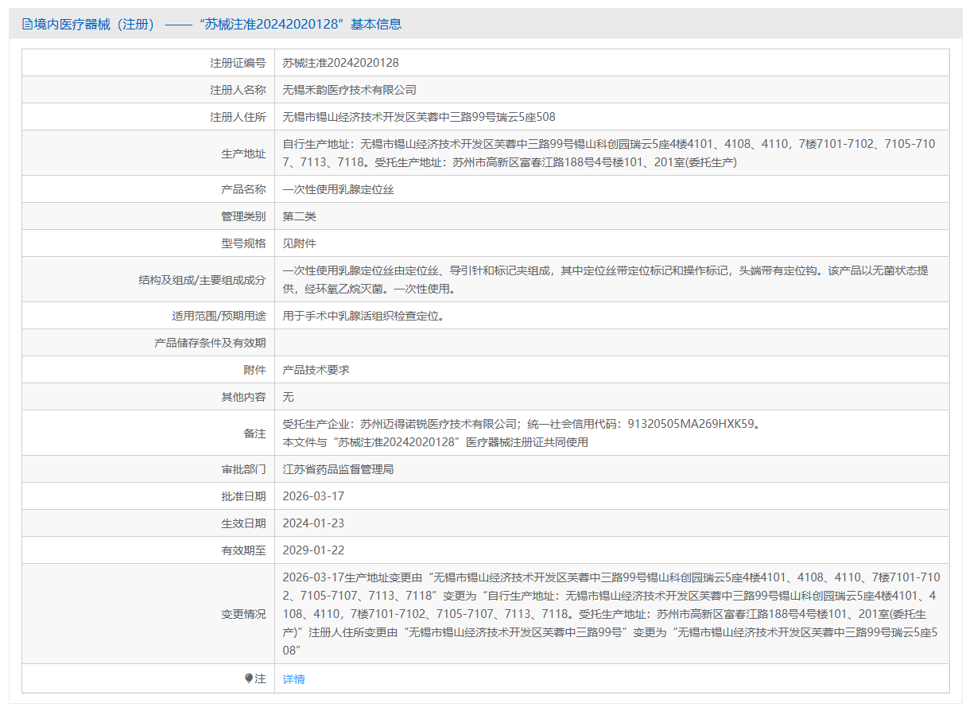This screenshot has height=715, width=966.
Task: Click the 附件 label
Action: tap(254, 370)
